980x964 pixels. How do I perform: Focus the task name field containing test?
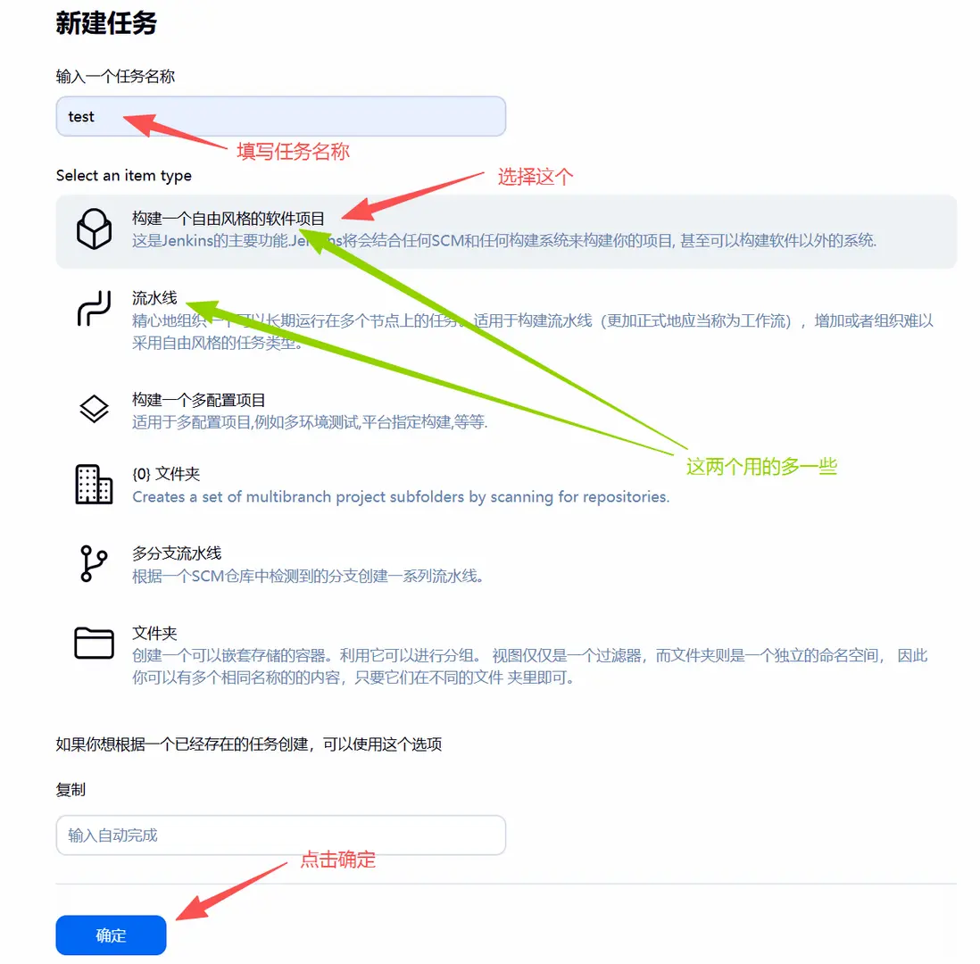(280, 116)
